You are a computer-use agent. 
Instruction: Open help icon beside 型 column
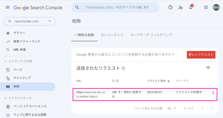117,81
